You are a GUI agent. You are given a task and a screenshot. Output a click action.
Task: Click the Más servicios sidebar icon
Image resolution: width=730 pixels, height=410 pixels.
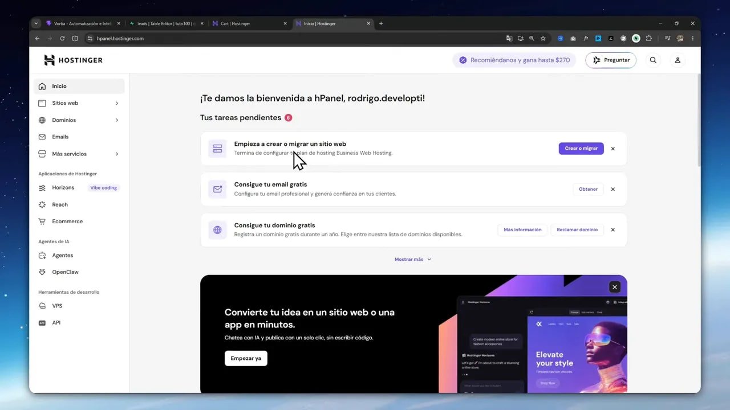[42, 154]
